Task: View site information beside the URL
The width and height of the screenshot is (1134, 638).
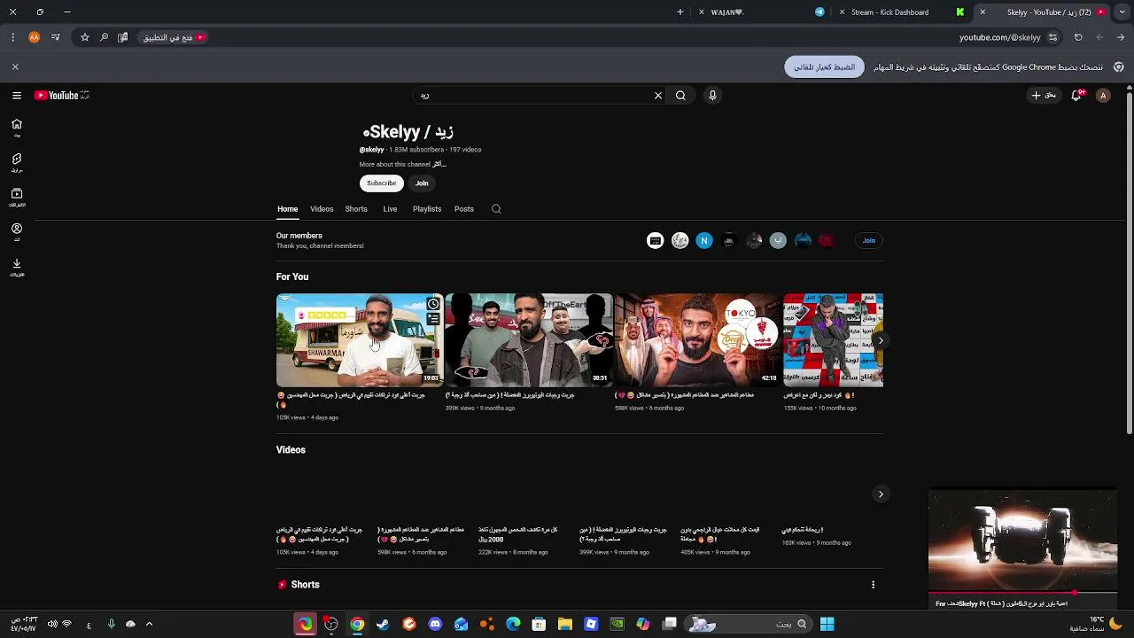Action: (x=1052, y=37)
